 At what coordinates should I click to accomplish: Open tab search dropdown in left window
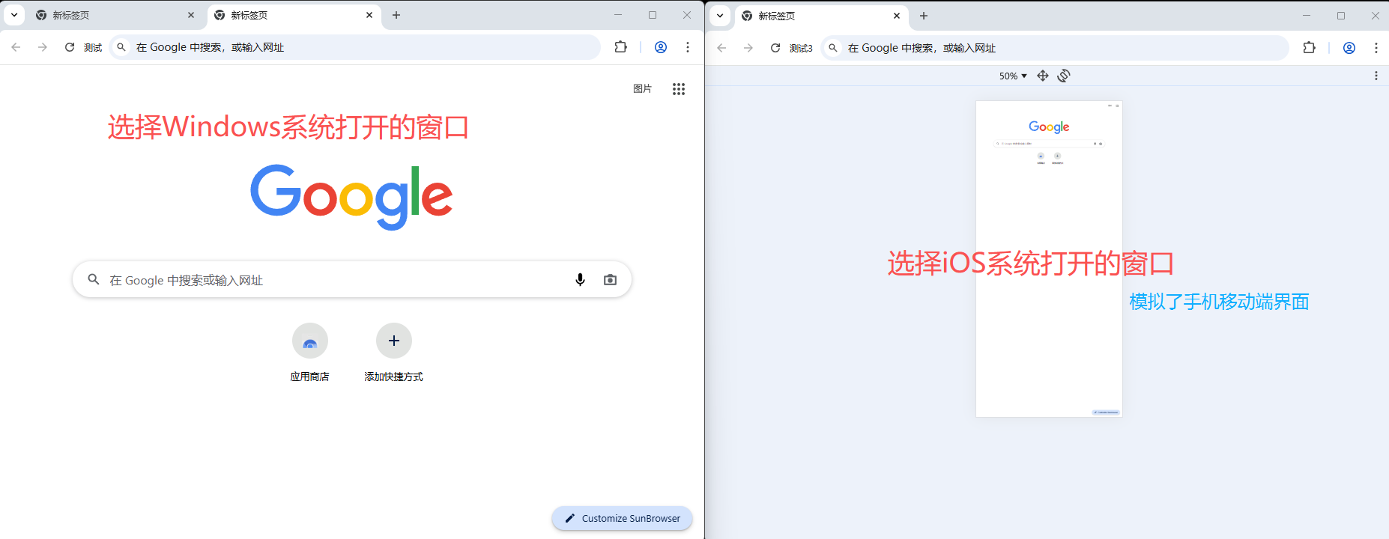pos(14,15)
